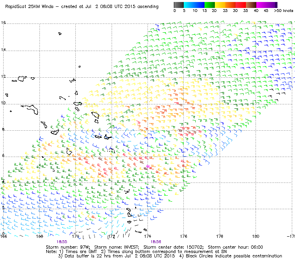
Task: Click the longitude label '174' on the bottom axis
Action: click(x=147, y=236)
